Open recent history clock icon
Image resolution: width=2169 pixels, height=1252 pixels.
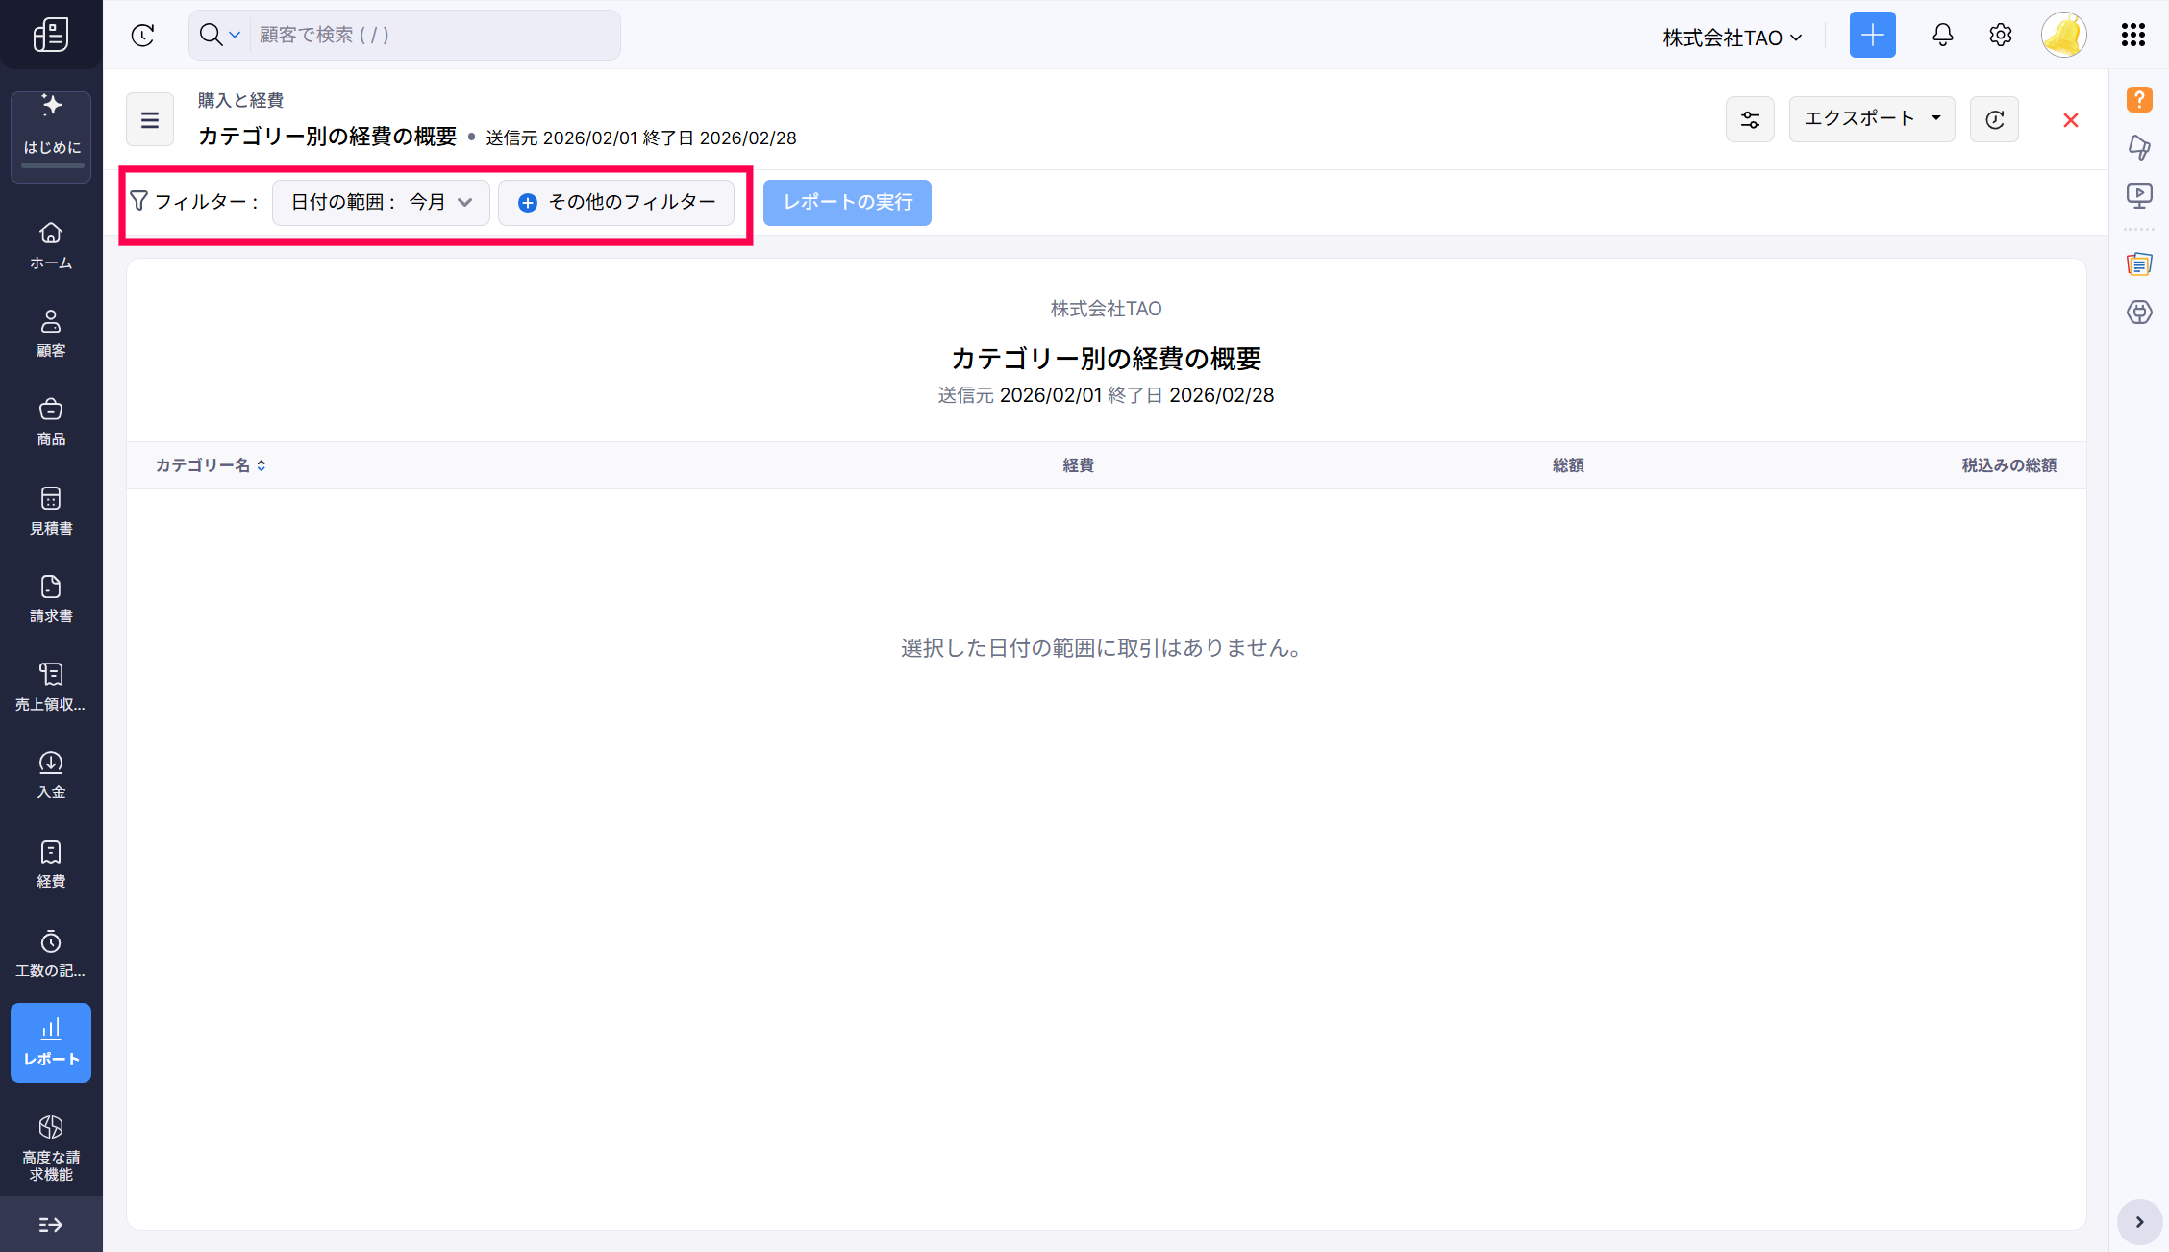point(142,36)
